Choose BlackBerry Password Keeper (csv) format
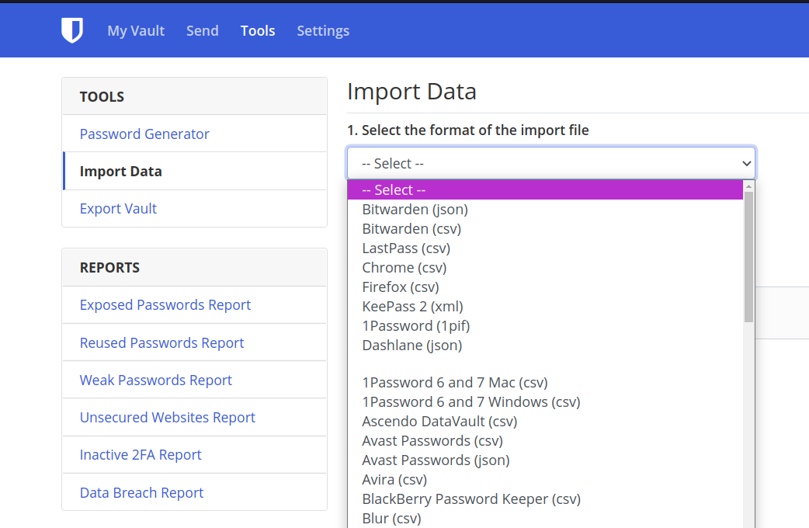 [x=545, y=499]
